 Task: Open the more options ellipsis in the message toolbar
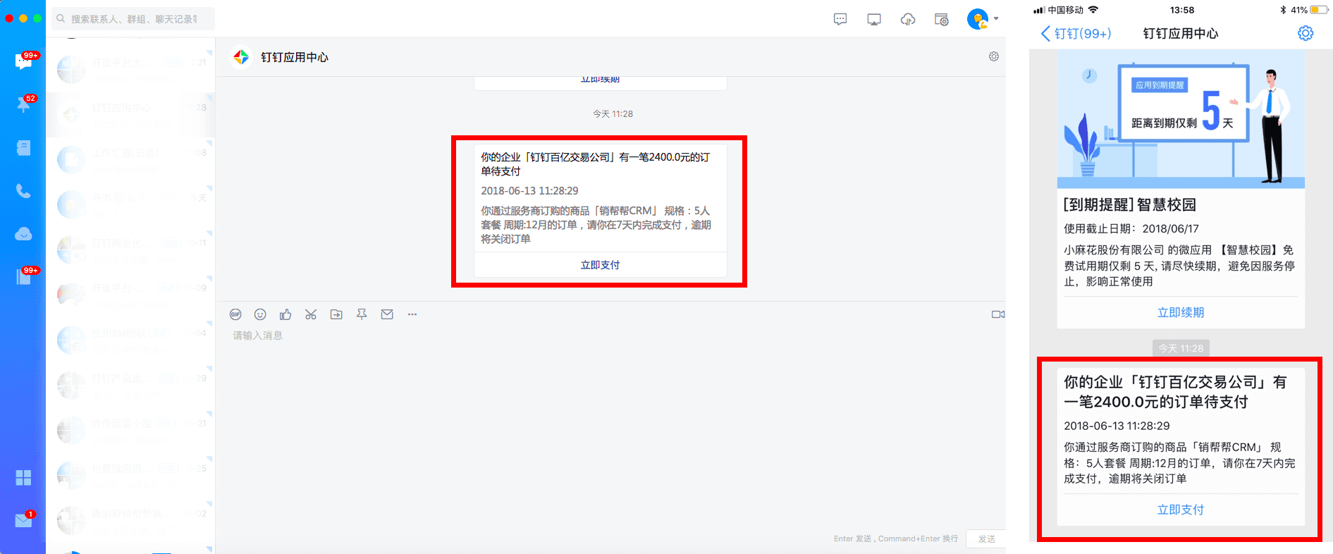[412, 314]
